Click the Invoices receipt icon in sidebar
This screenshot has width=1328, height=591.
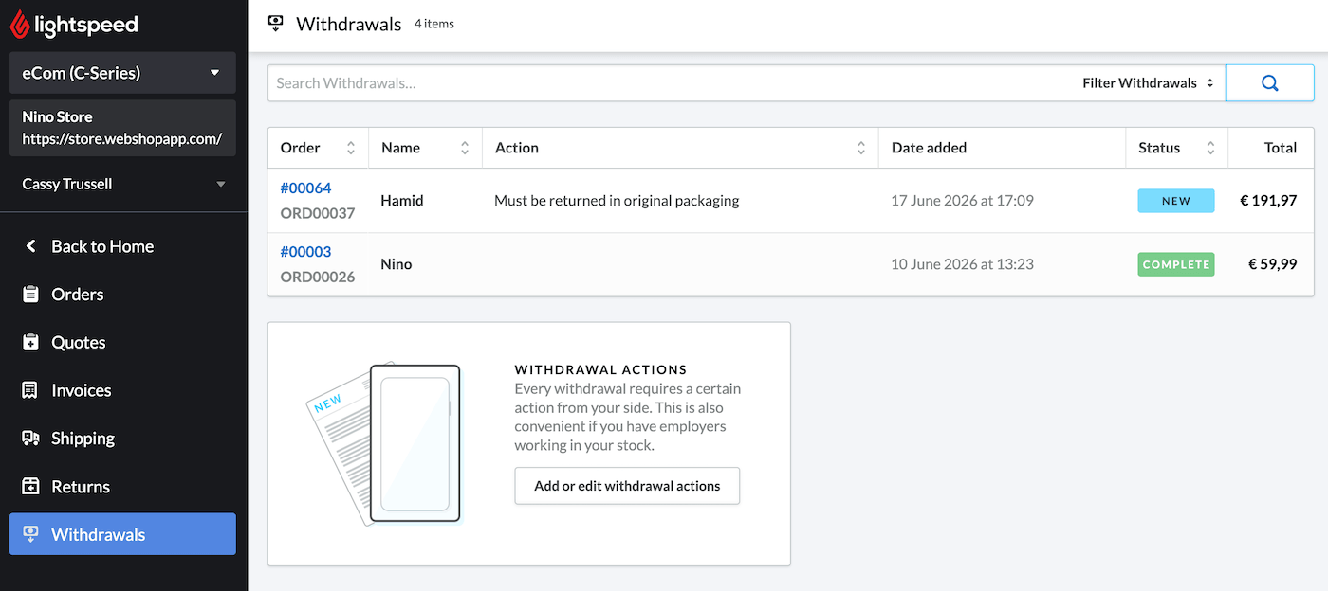tap(30, 390)
